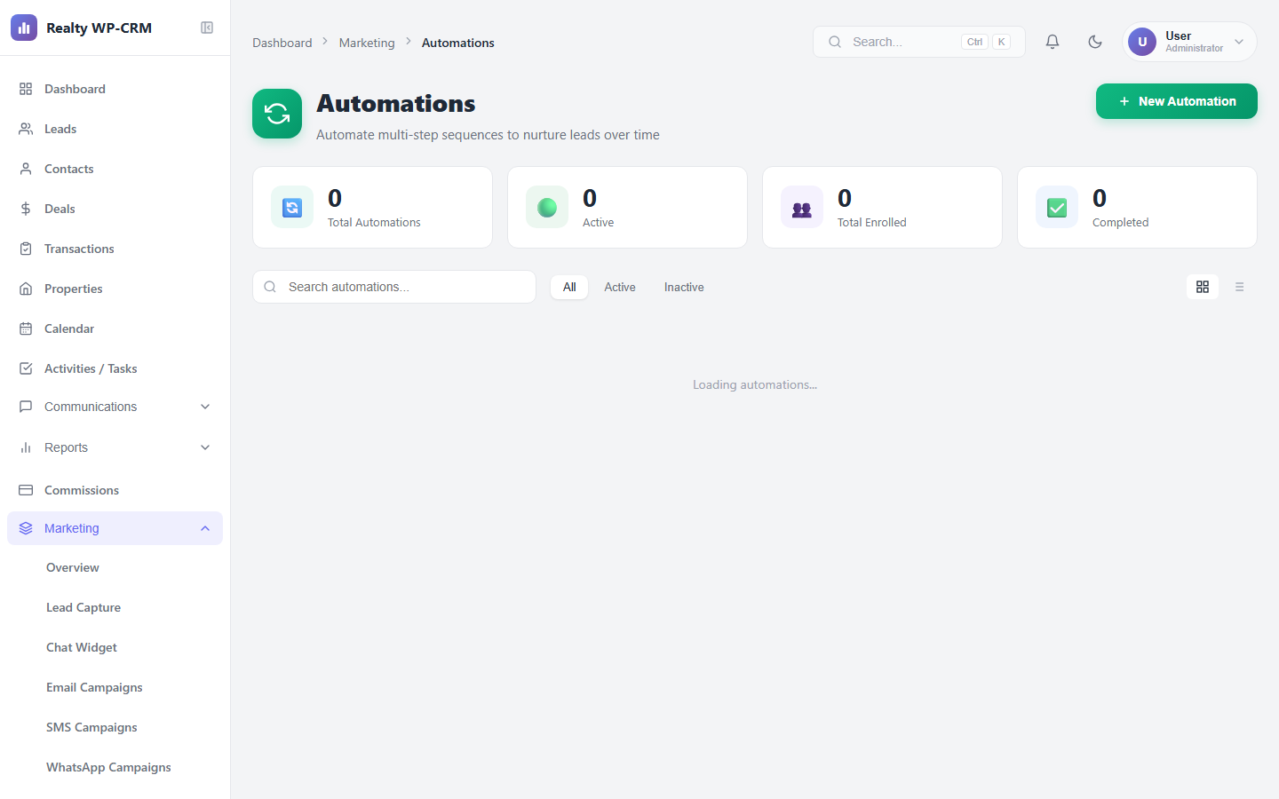
Task: Click the Calendar icon in the sidebar
Action: [26, 328]
